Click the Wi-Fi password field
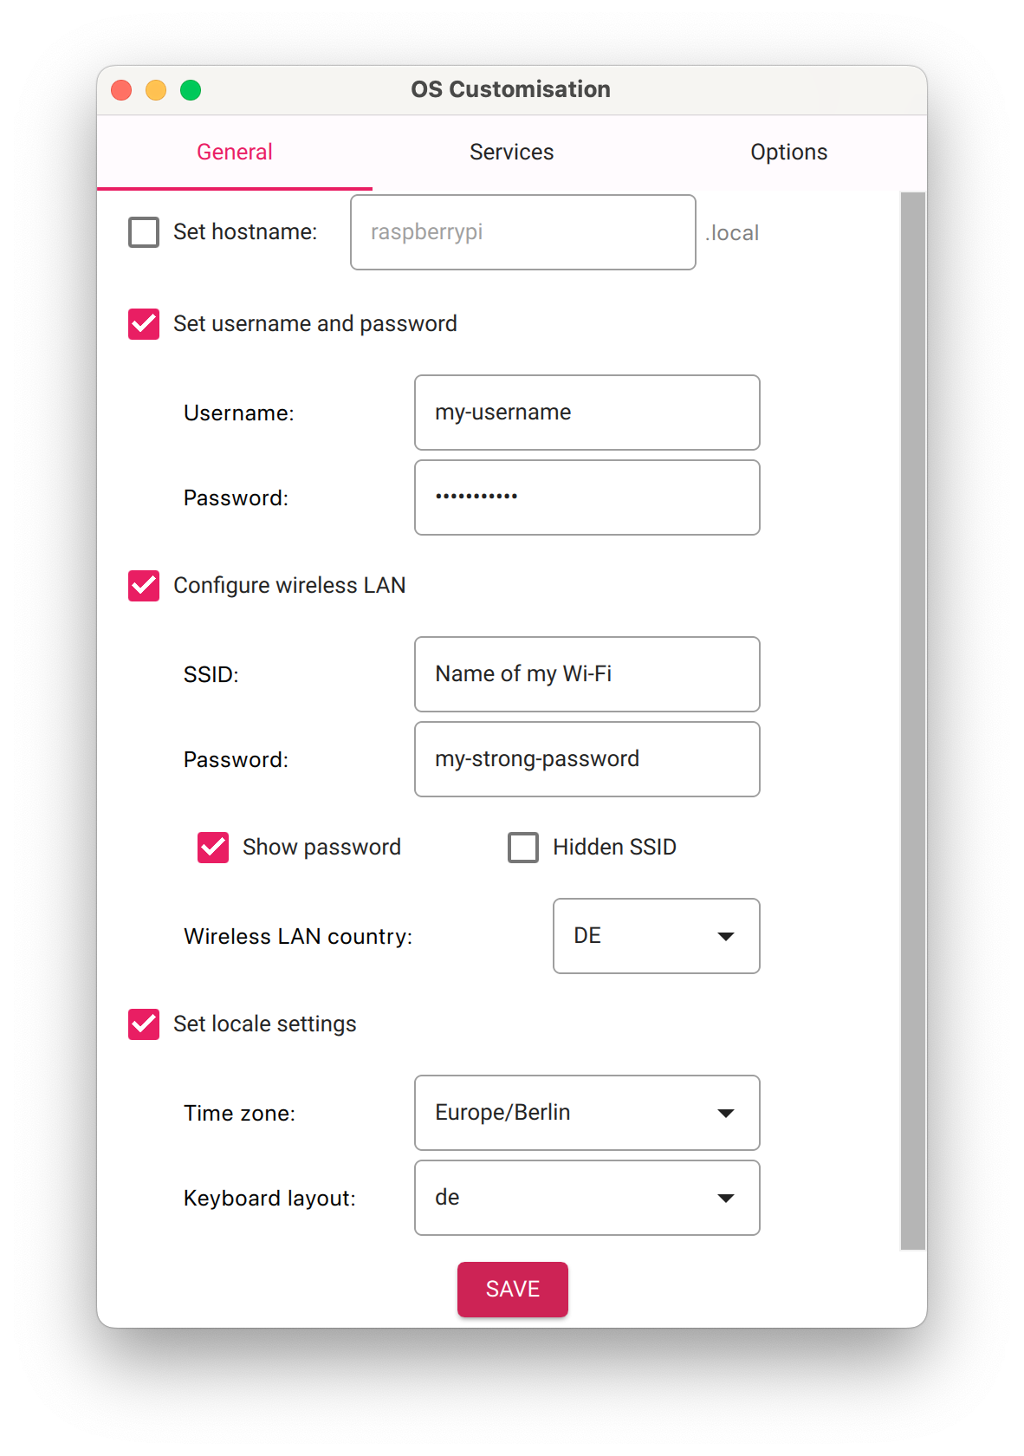Image resolution: width=1024 pixels, height=1456 pixels. (587, 759)
